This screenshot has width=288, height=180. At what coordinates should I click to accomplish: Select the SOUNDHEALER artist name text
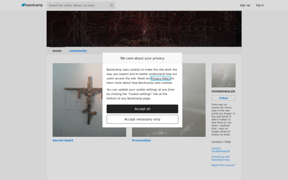[x=223, y=92]
